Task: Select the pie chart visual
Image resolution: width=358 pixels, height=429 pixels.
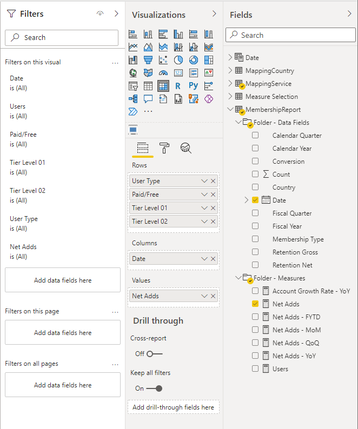Action: click(x=178, y=60)
